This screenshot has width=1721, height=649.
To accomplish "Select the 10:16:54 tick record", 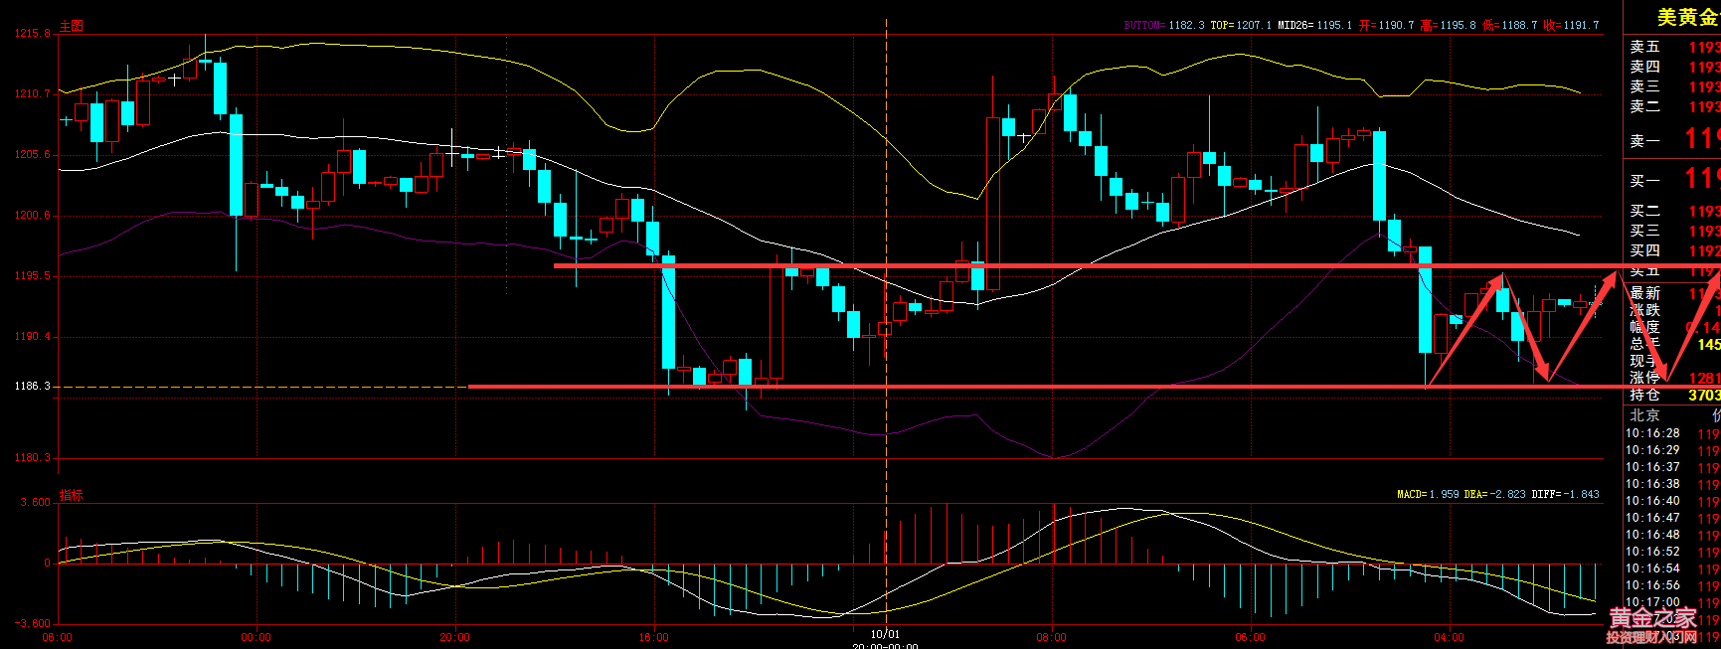I will point(1652,568).
